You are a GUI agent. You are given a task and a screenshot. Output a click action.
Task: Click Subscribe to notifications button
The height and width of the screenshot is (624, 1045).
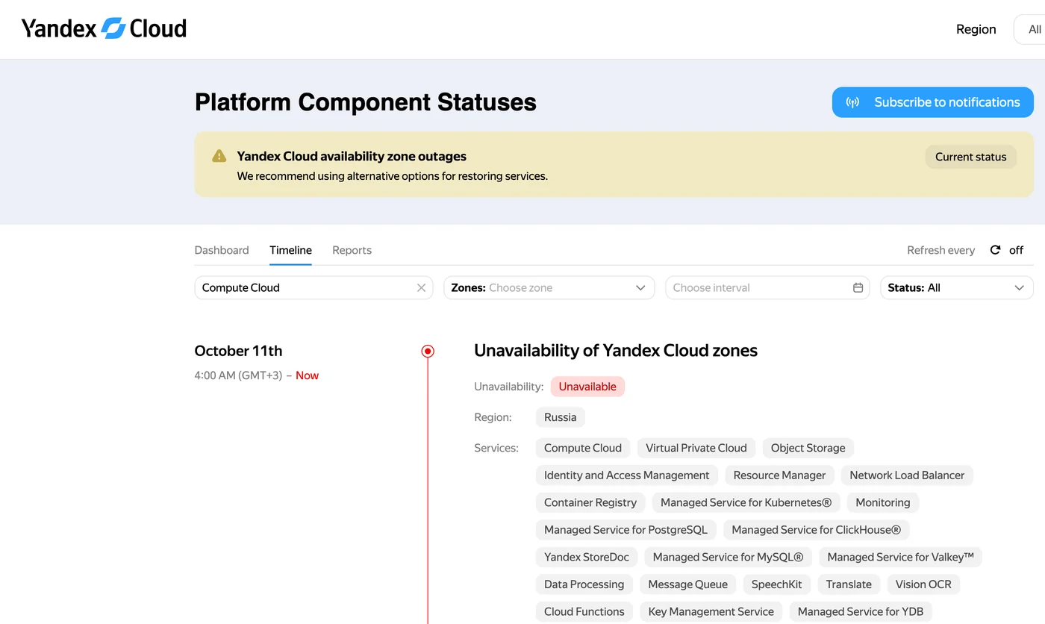click(933, 102)
